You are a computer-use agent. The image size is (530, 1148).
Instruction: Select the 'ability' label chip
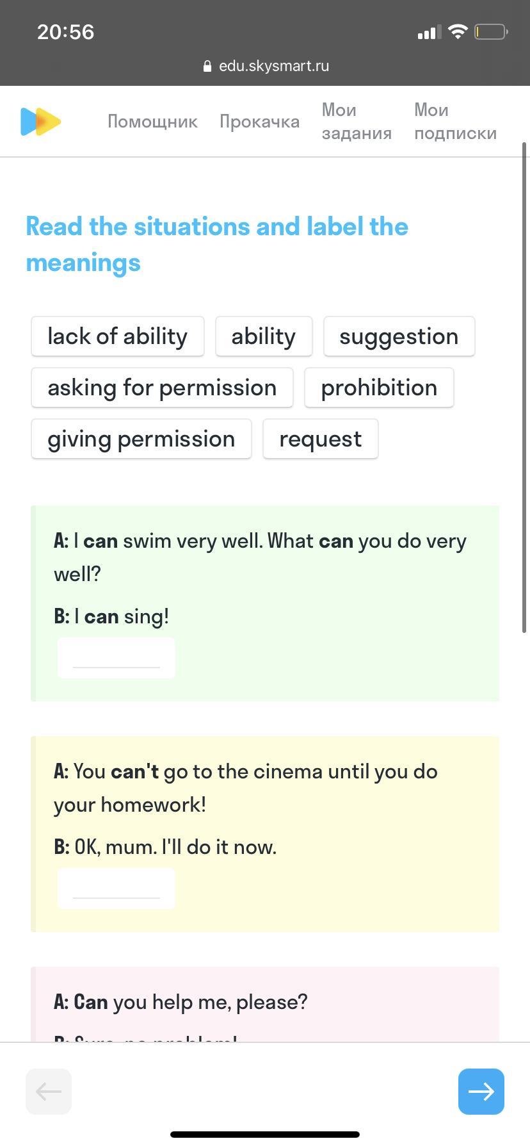(x=264, y=336)
